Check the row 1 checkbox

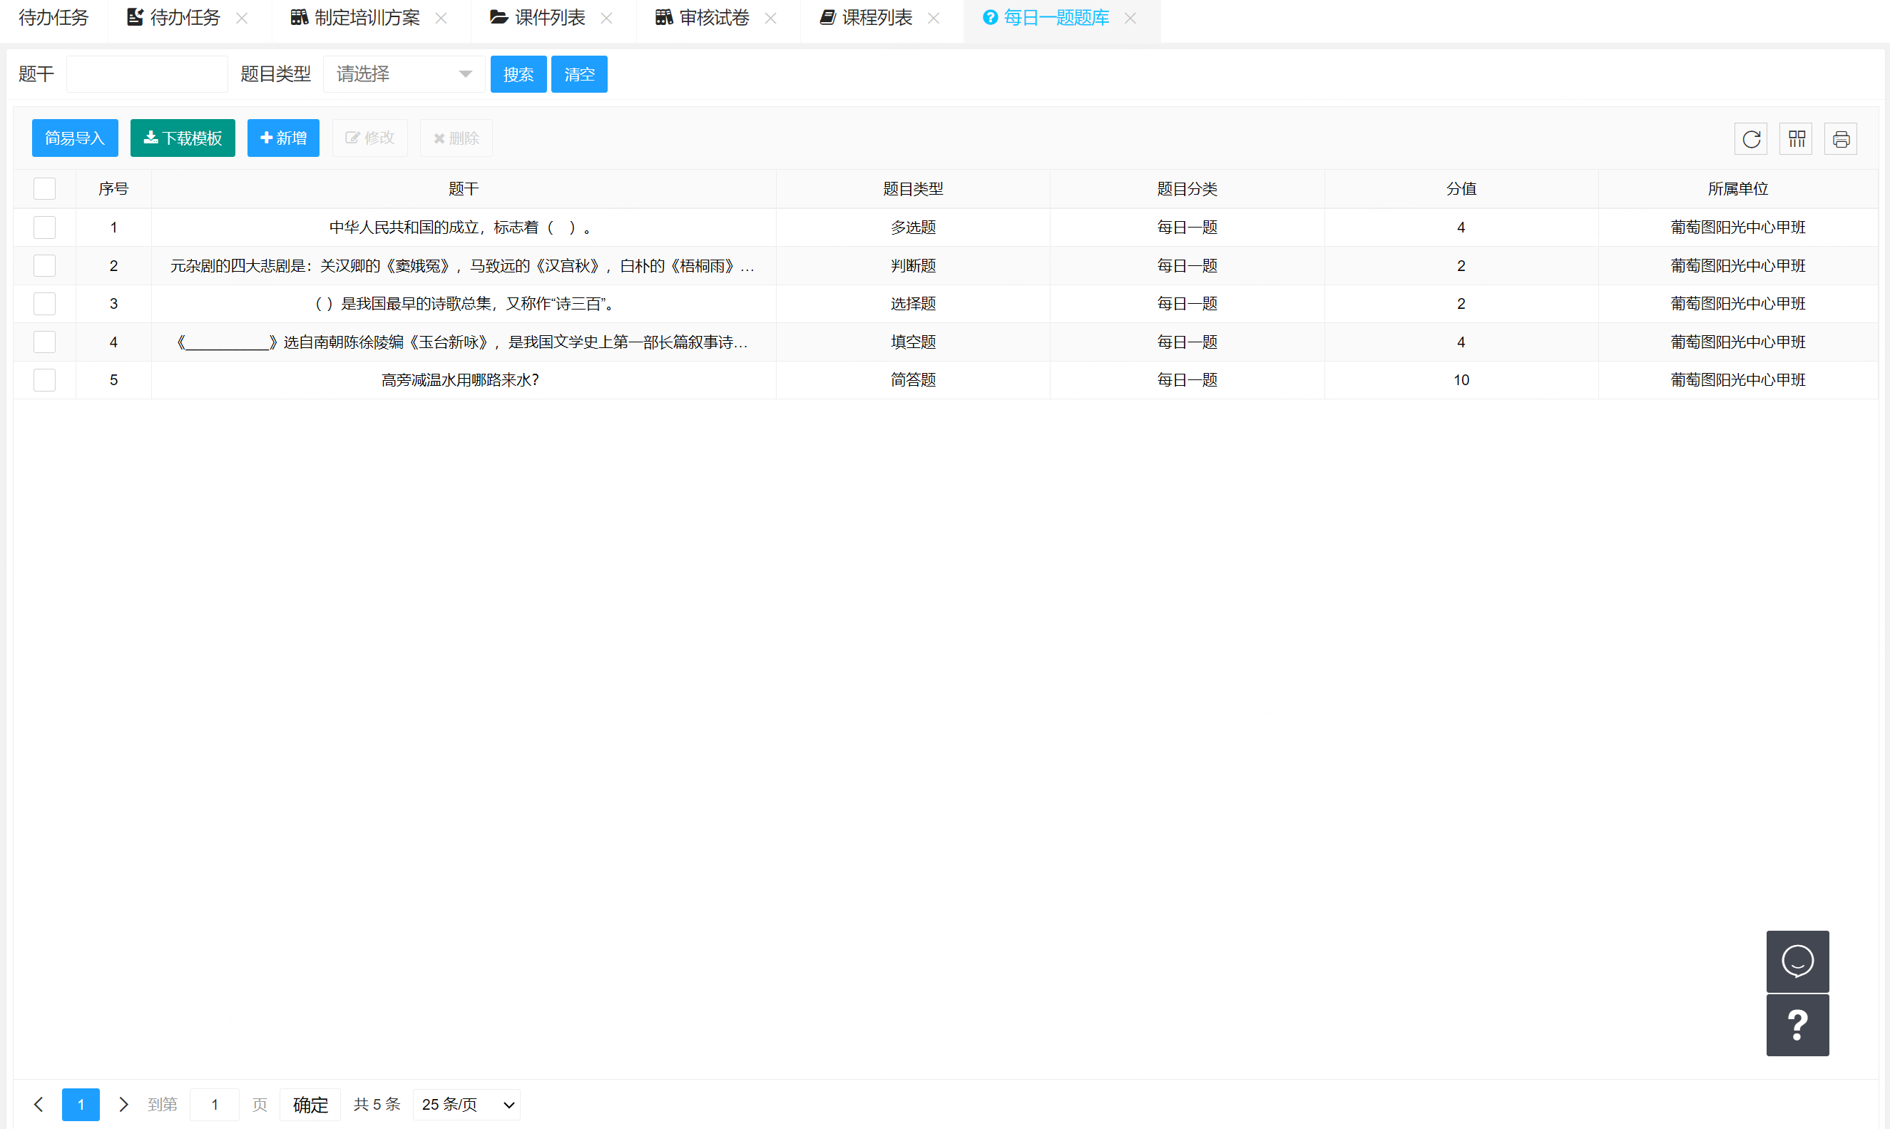tap(45, 227)
